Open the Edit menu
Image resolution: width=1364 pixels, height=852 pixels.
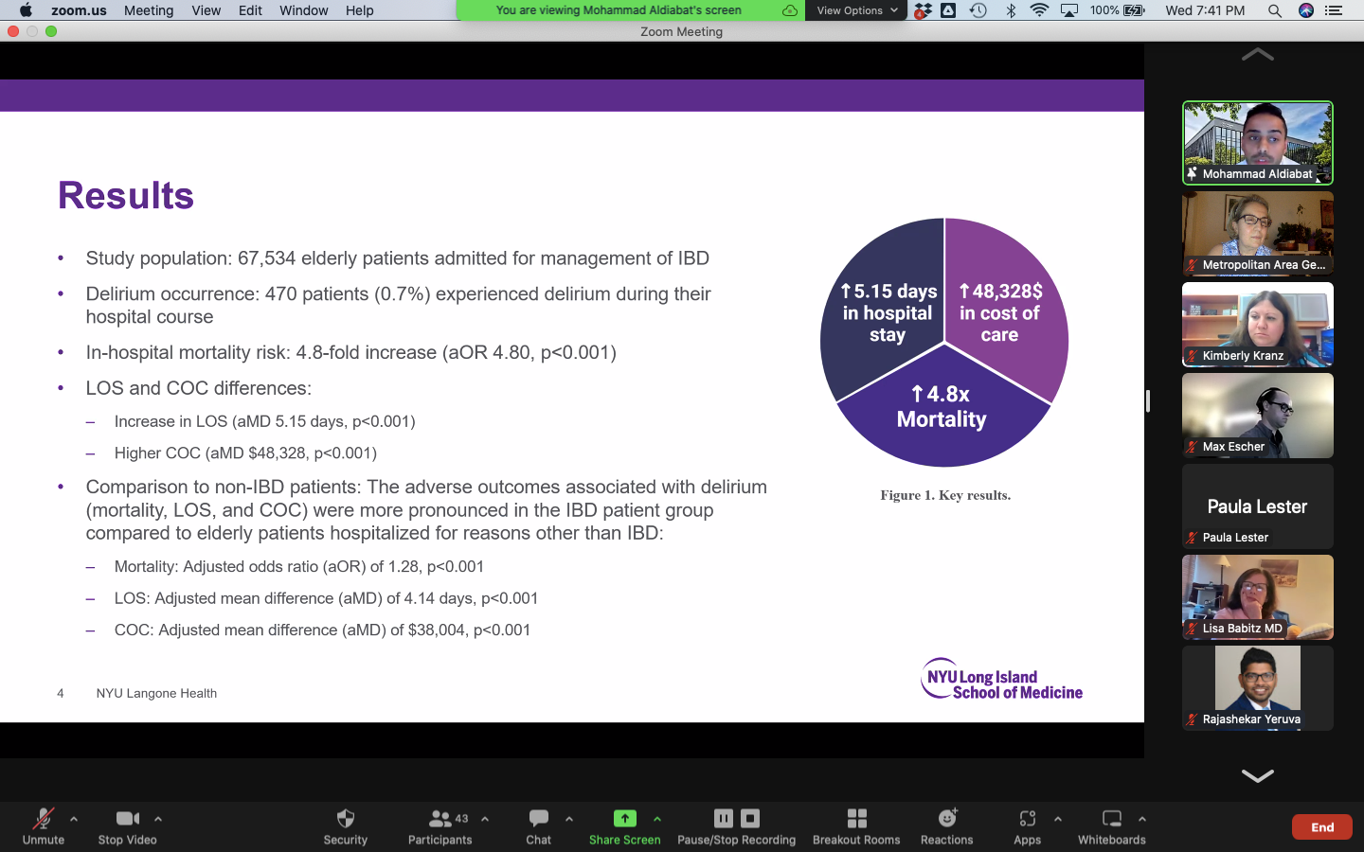point(250,10)
